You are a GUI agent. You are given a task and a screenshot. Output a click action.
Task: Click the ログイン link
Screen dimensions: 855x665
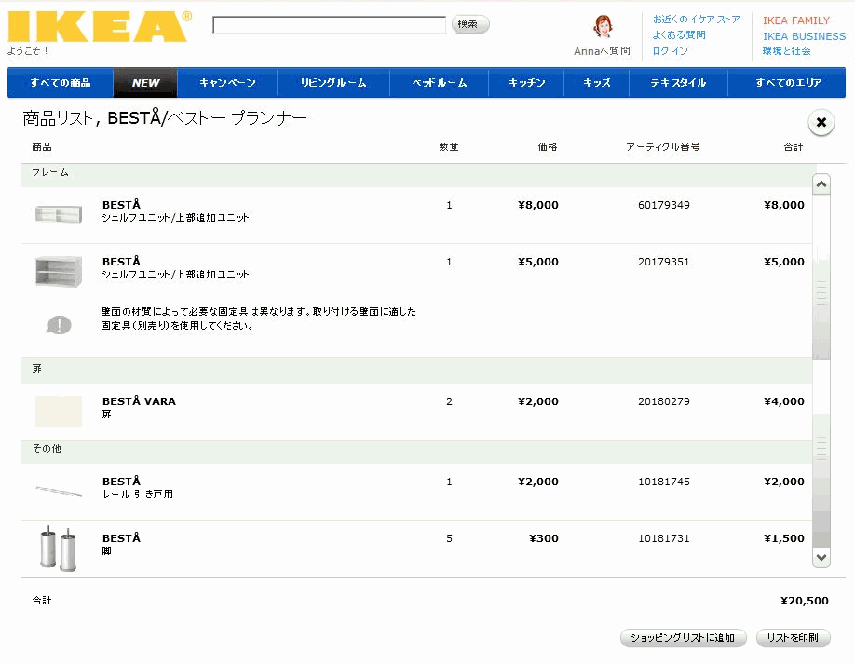[x=671, y=50]
